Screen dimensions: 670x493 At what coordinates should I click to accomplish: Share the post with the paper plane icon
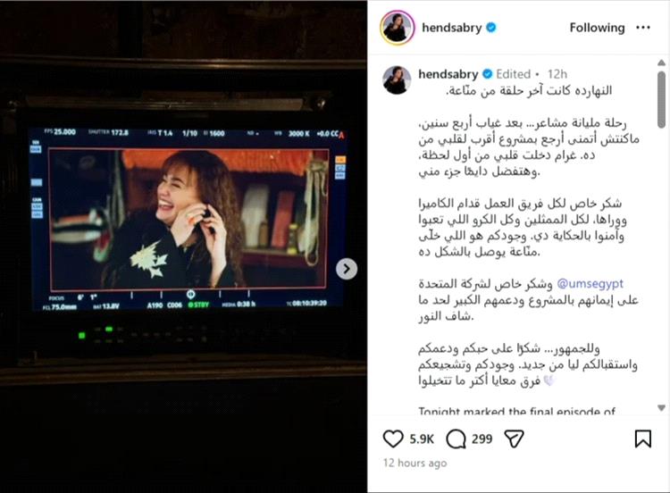514,439
